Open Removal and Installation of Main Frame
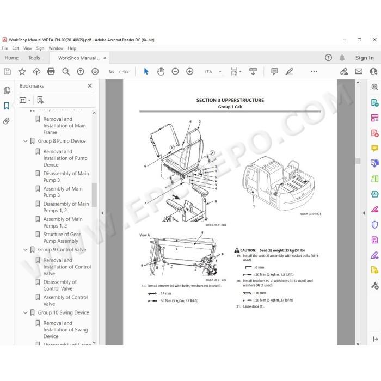 tap(64, 126)
